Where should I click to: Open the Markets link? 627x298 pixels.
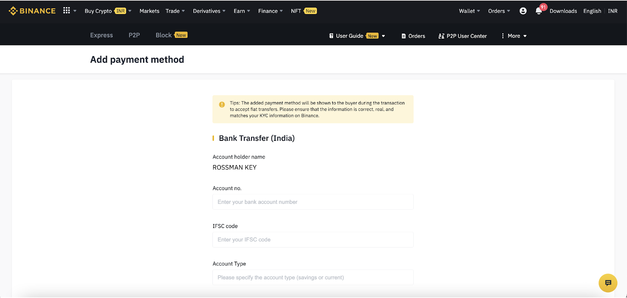pyautogui.click(x=149, y=11)
